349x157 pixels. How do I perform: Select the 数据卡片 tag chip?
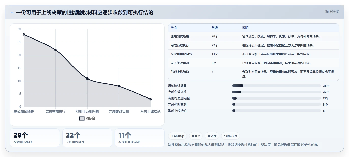[x=230, y=136]
